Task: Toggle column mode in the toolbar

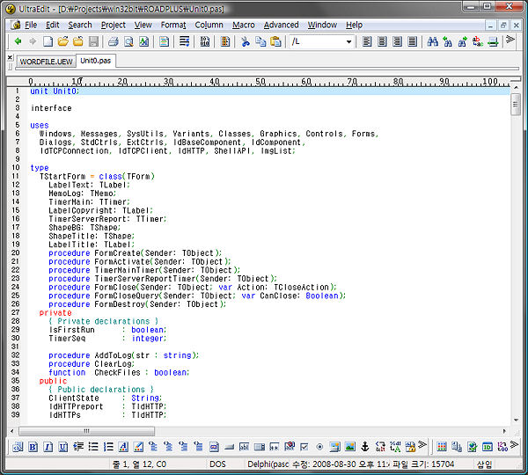Action: pos(225,41)
